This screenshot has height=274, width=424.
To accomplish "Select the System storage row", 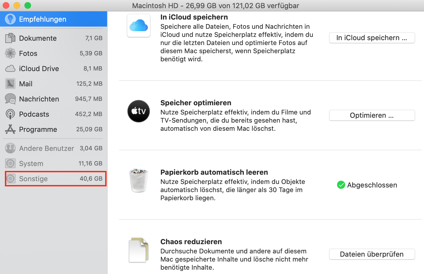I will pos(54,164).
